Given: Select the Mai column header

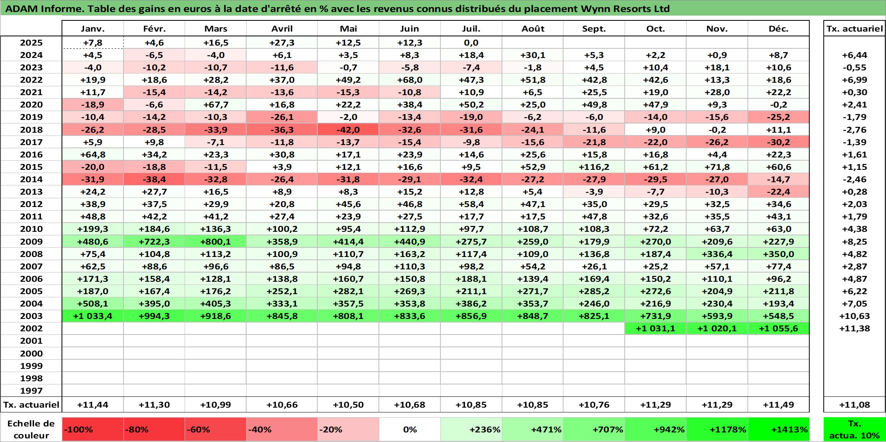Looking at the screenshot, I should 348,28.
